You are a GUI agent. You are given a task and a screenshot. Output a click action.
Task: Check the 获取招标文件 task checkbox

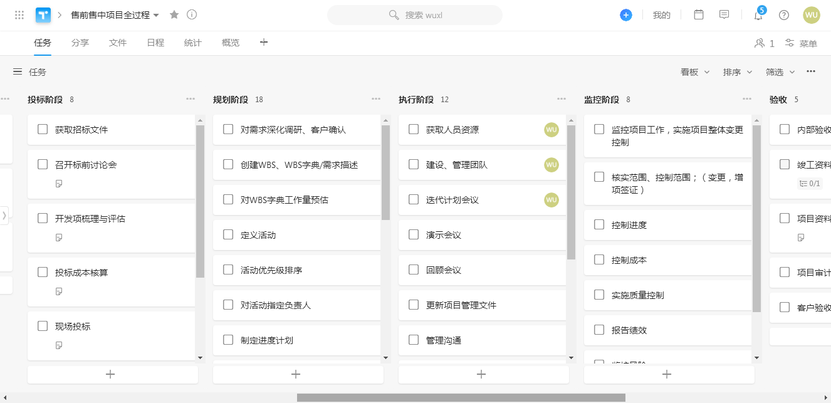pos(43,129)
